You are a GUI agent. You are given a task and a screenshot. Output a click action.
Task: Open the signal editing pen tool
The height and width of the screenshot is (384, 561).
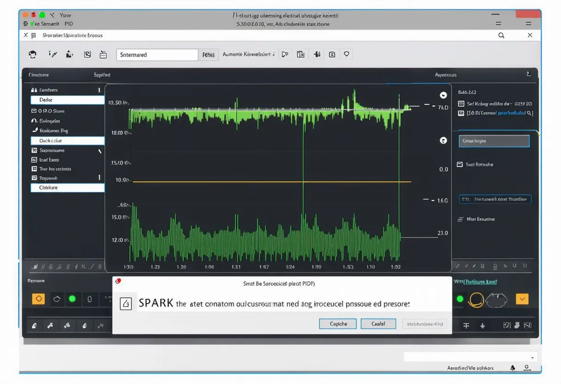point(53,54)
